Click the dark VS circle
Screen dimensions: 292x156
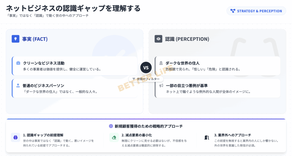pyautogui.click(x=146, y=68)
